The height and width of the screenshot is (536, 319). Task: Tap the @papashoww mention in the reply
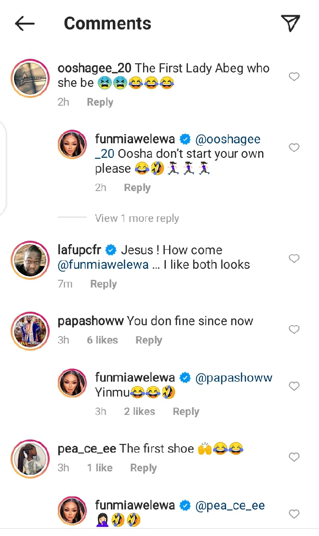click(x=234, y=378)
